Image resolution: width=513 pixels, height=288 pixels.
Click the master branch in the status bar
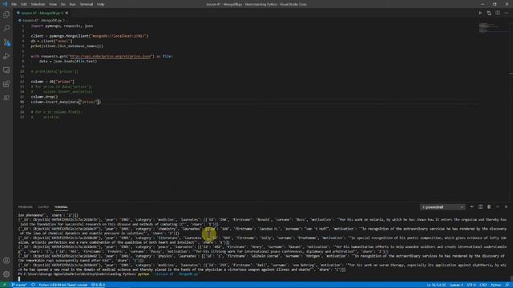click(x=19, y=285)
